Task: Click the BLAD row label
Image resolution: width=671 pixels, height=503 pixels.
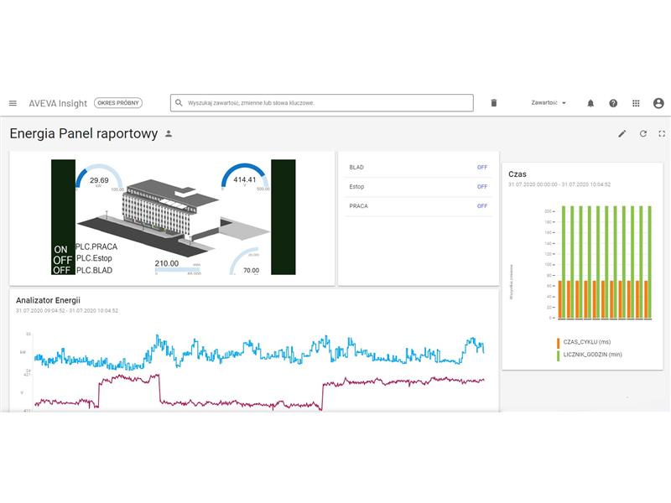Action: click(x=356, y=167)
